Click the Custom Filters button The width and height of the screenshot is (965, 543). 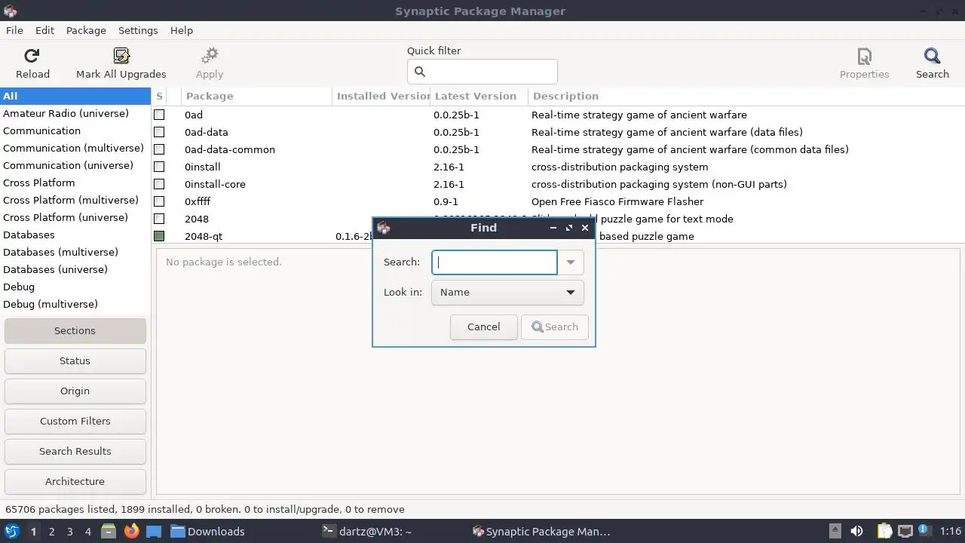(x=75, y=421)
